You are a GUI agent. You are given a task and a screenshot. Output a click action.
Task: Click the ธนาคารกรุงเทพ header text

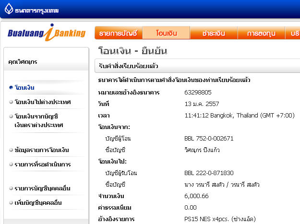[37, 11]
